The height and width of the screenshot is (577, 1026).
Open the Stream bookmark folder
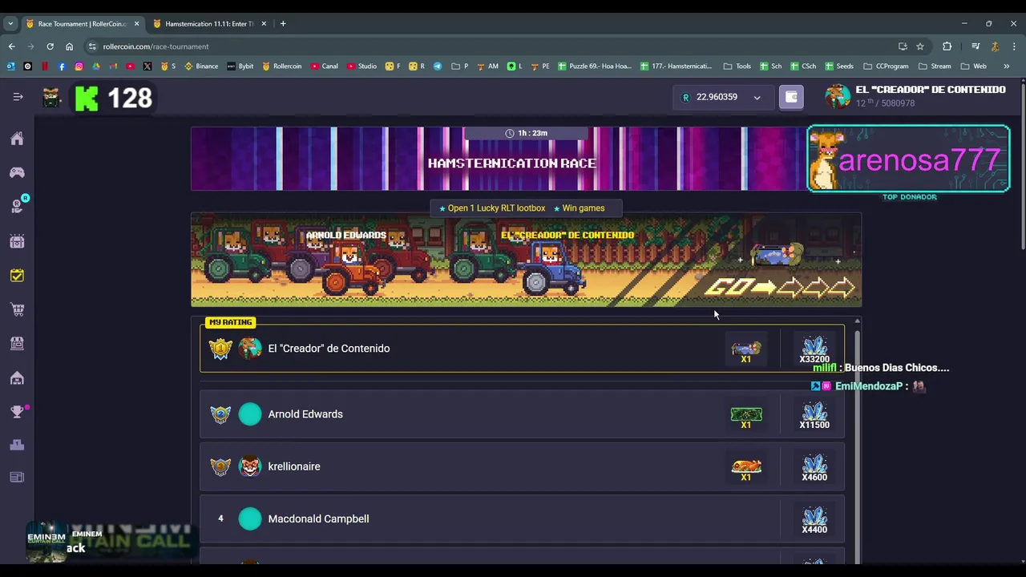935,67
